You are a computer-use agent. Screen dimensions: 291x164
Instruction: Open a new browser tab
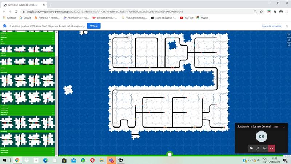pyautogui.click(x=51, y=5)
